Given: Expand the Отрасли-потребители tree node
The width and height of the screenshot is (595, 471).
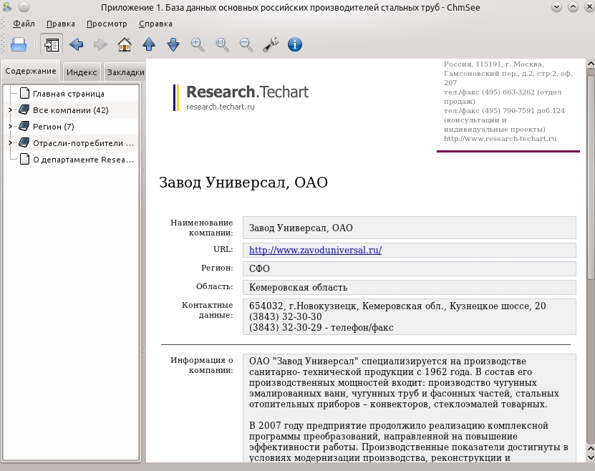Looking at the screenshot, I should (x=10, y=143).
